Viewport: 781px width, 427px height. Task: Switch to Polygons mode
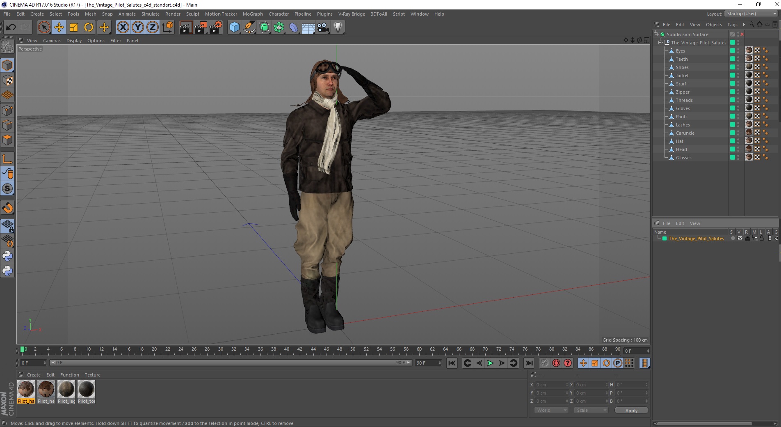pos(7,140)
